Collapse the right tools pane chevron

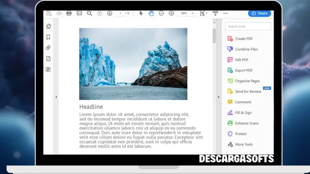click(x=219, y=97)
